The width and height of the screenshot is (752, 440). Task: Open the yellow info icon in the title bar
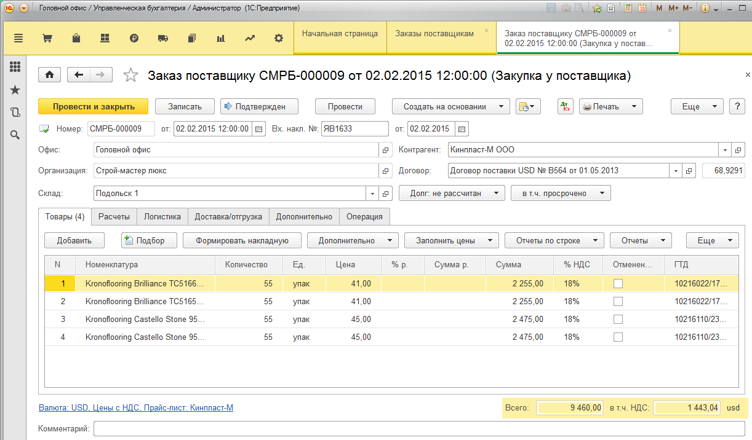point(705,9)
